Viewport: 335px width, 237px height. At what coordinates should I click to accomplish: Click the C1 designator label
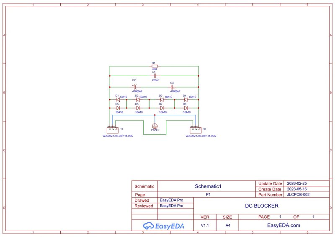154,72
